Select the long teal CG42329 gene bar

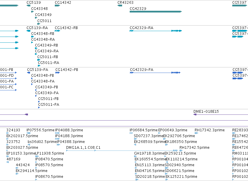click(156, 12)
